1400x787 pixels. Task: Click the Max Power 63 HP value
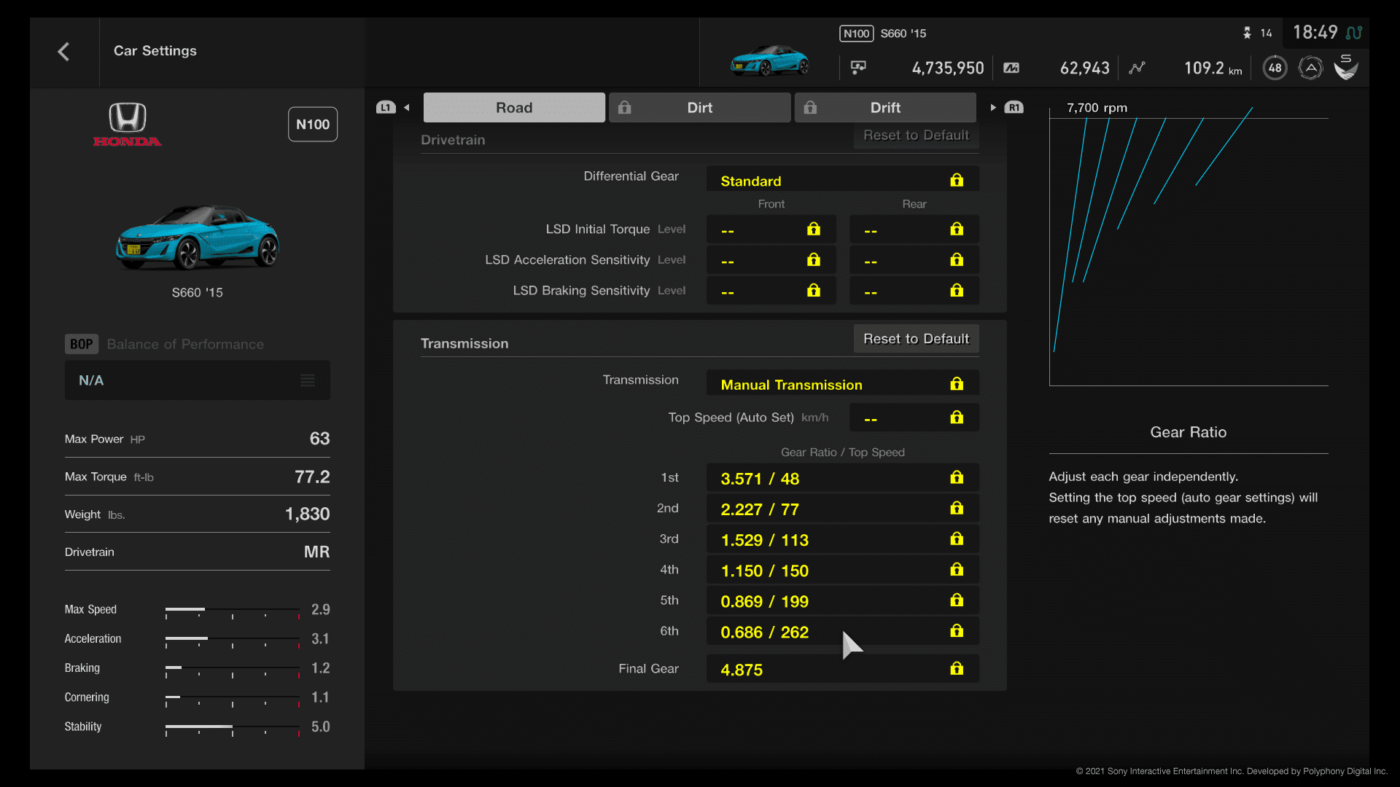tap(319, 439)
